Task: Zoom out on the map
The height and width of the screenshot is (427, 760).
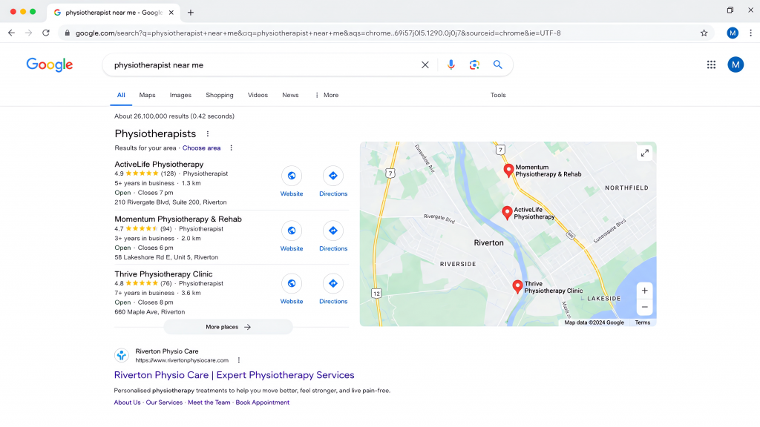Action: [x=645, y=307]
